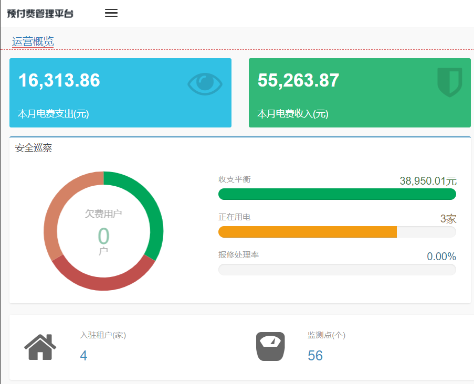The width and height of the screenshot is (474, 384).
Task: Click the meter scale icon for 监测点
Action: [270, 346]
